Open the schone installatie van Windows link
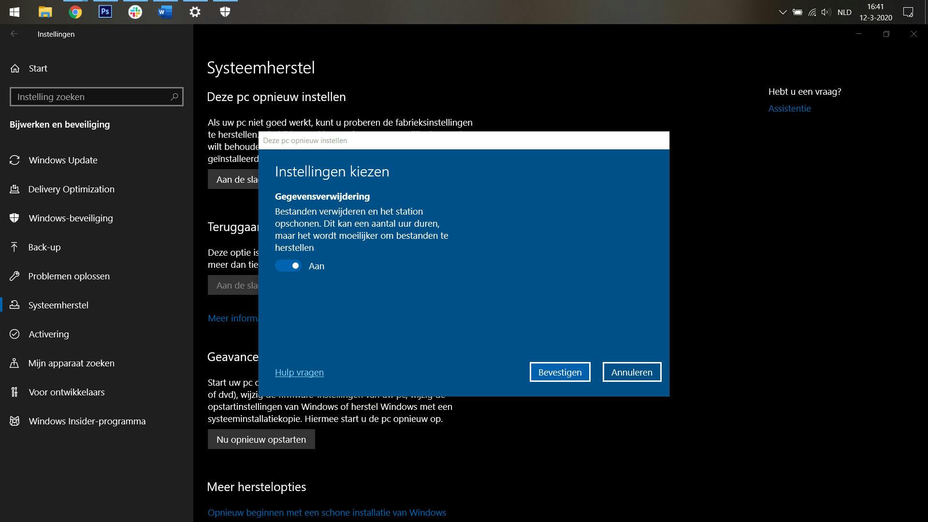This screenshot has height=522, width=928. (327, 512)
